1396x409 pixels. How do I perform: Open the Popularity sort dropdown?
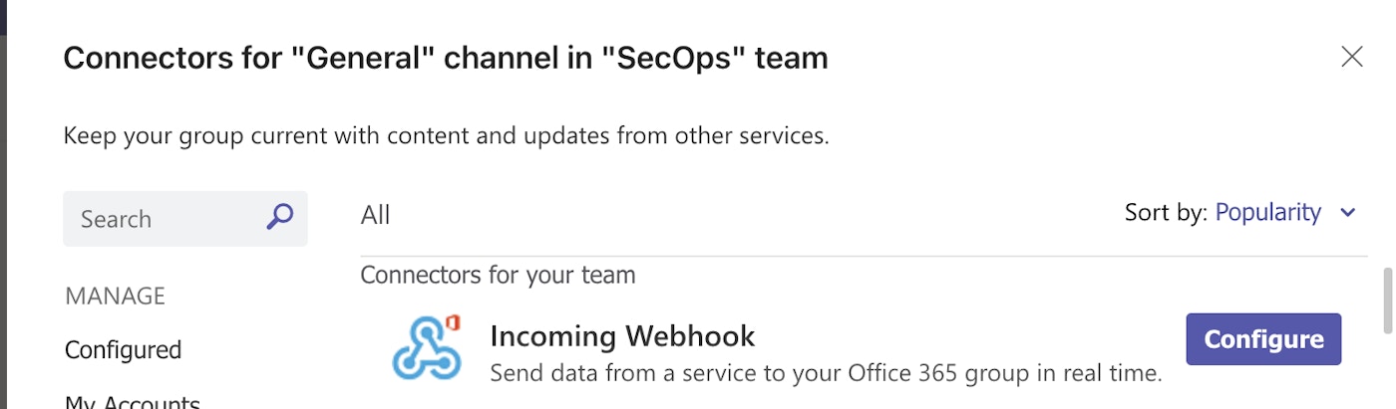pos(1268,212)
